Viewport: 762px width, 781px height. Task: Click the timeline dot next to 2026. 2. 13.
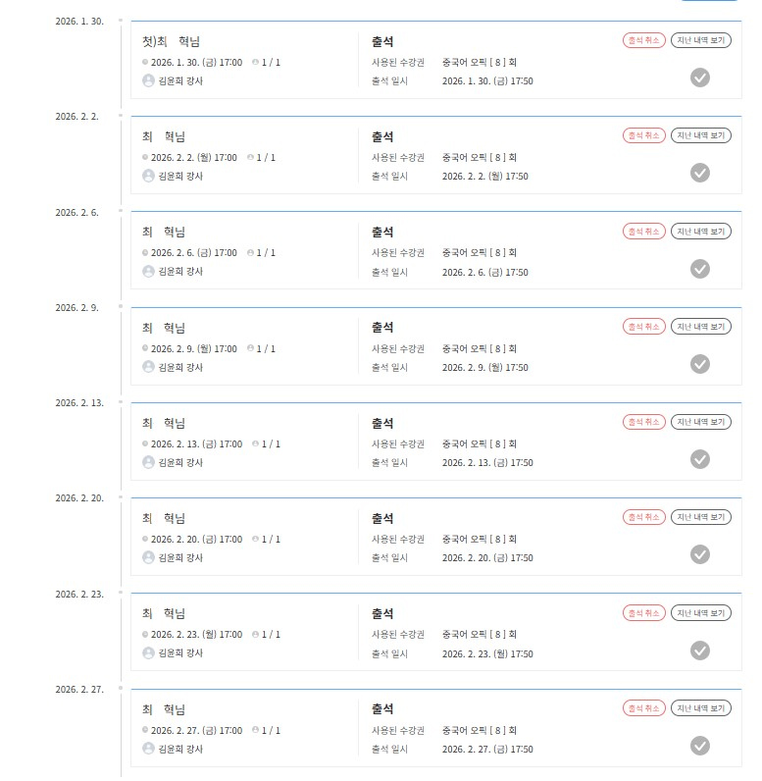click(121, 402)
